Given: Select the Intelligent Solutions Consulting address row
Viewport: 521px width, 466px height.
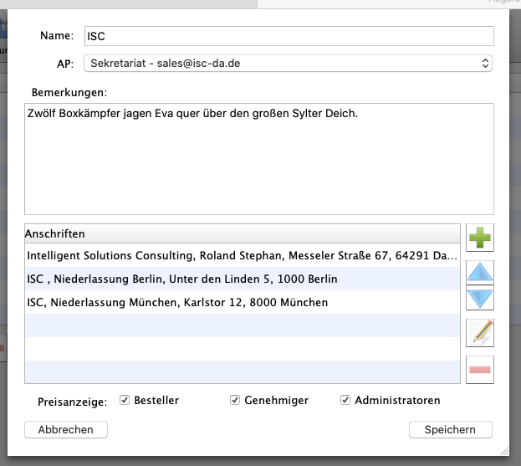Looking at the screenshot, I should [243, 255].
